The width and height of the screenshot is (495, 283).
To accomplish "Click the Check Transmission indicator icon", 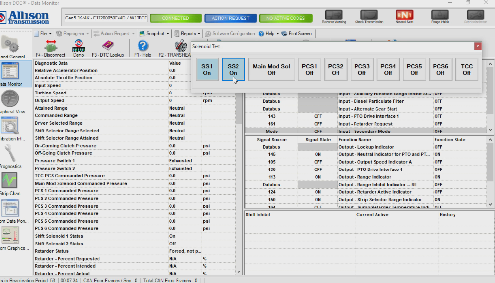I will point(370,15).
